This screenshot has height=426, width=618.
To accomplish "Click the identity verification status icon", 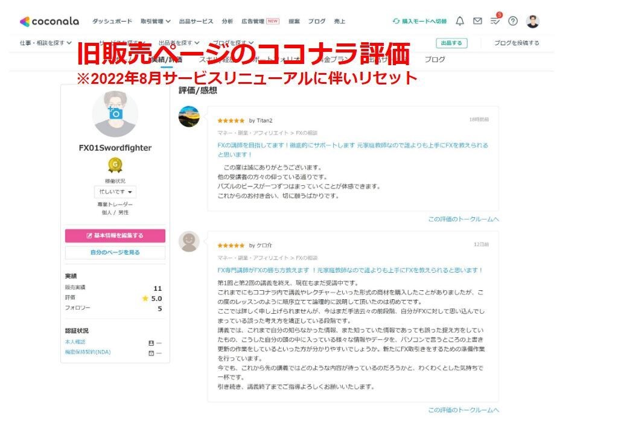I will point(151,343).
